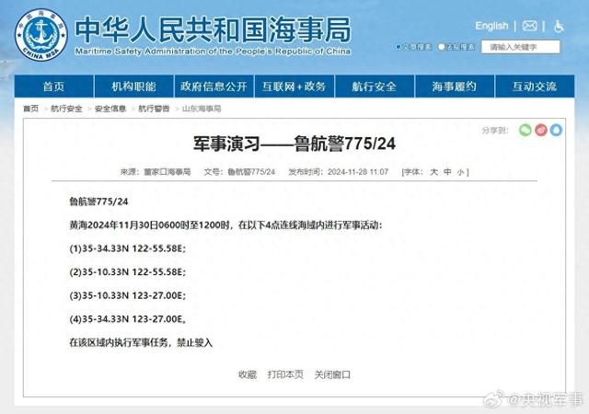The image size is (589, 414).
Task: Open the 航行安全 navigation tab
Action: 375,86
